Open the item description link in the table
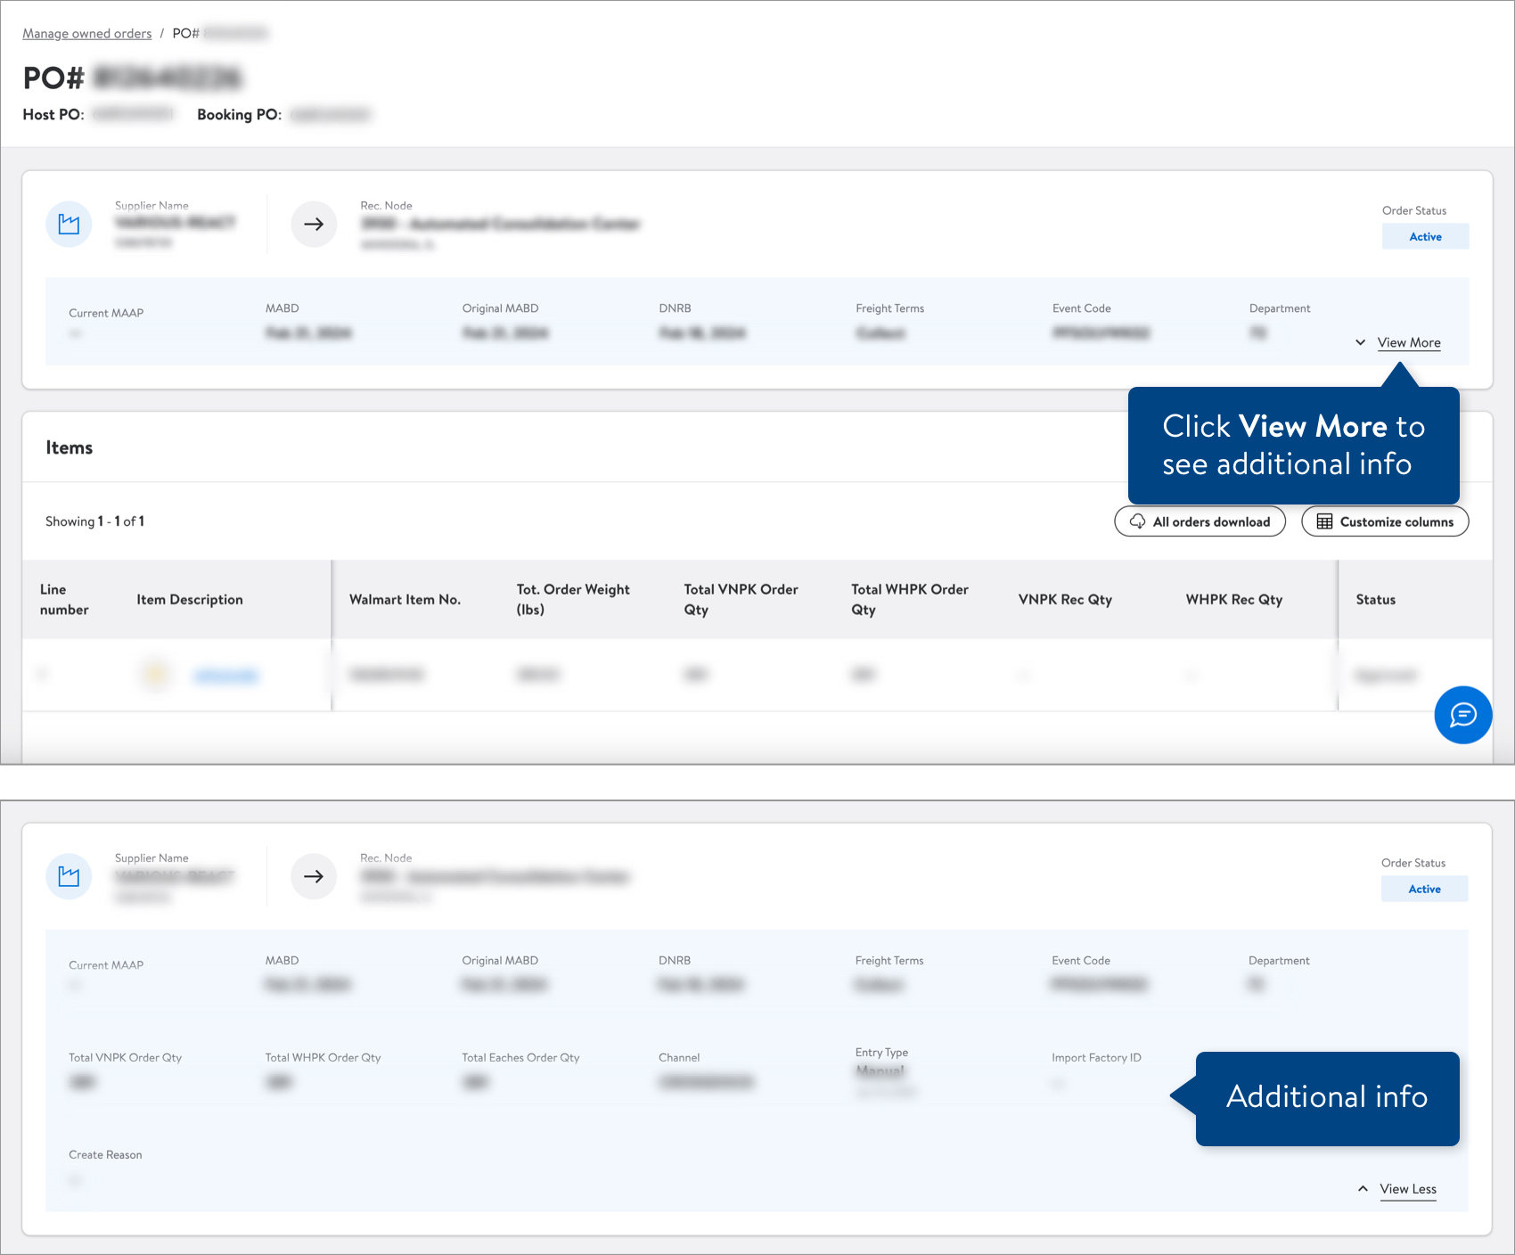 tap(226, 676)
